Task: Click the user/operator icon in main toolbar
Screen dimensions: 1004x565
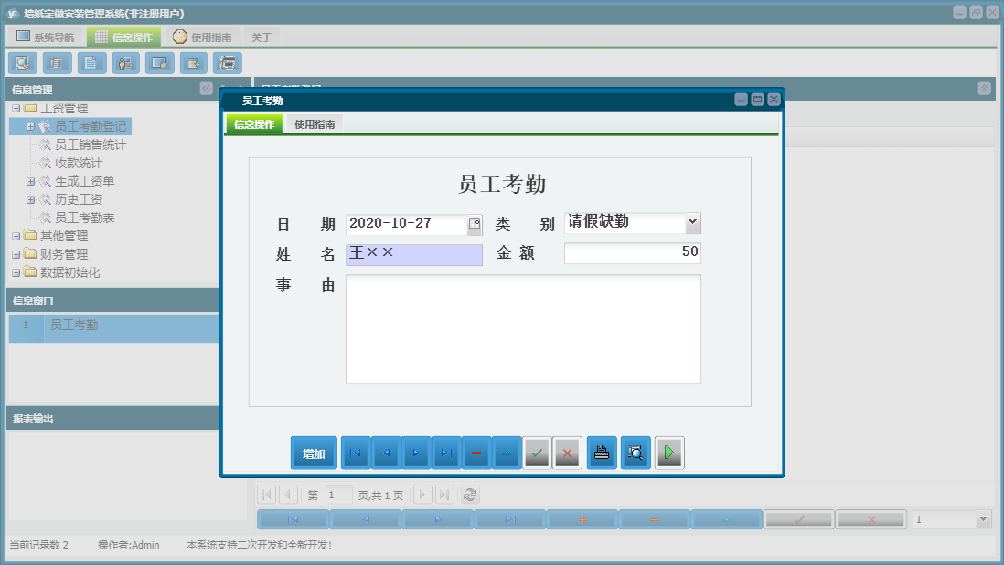Action: [x=125, y=63]
